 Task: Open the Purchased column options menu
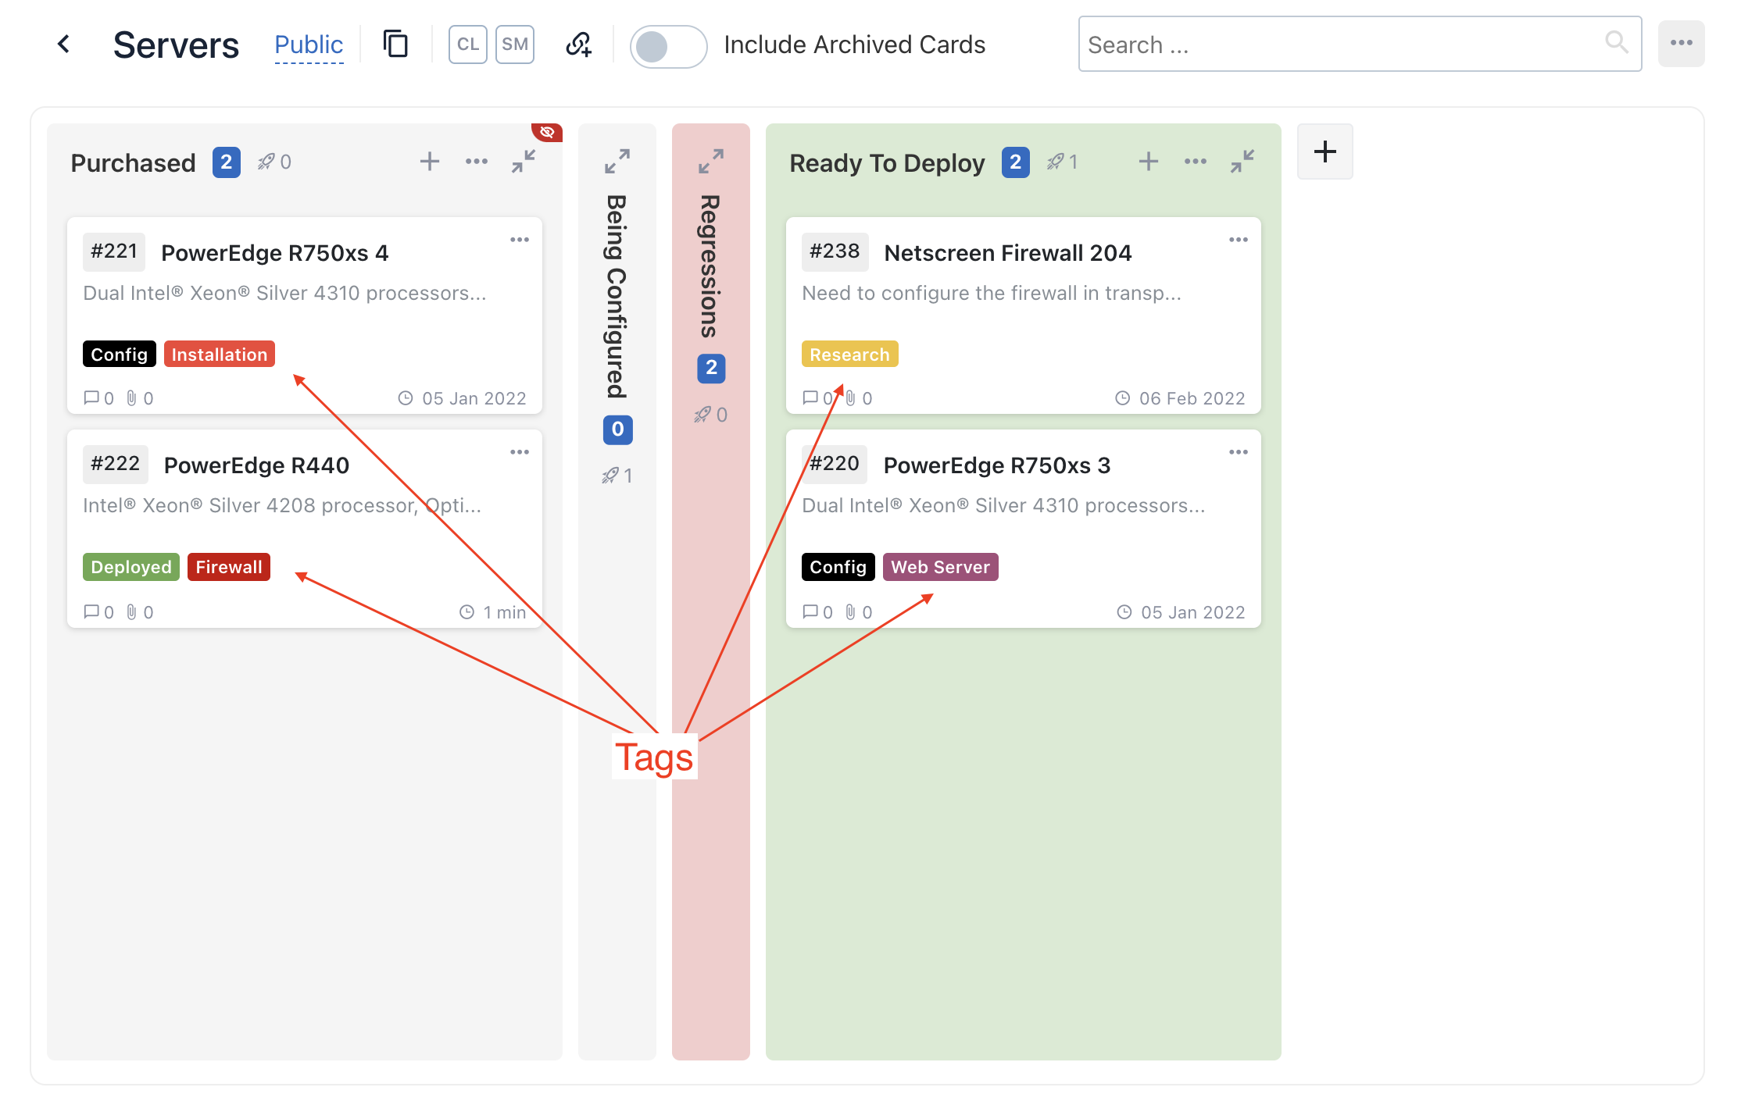pos(477,162)
